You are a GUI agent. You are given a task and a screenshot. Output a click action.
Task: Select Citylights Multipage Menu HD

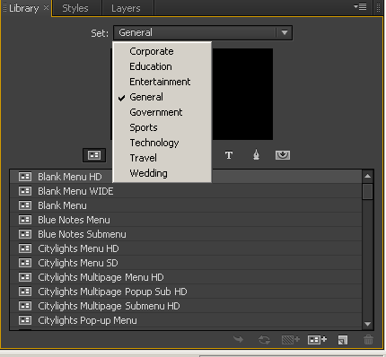[x=186, y=277]
